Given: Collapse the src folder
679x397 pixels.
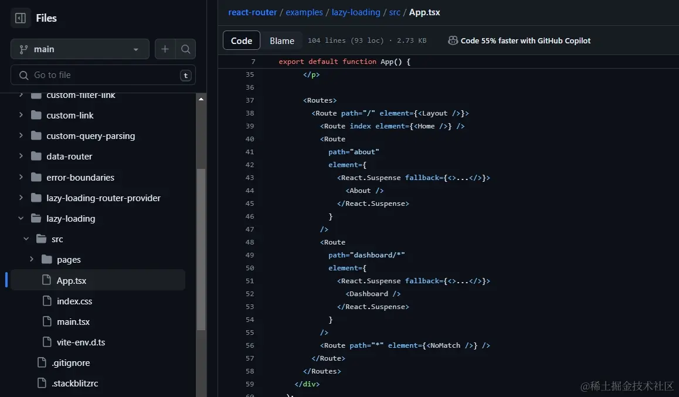Looking at the screenshot, I should 25,239.
